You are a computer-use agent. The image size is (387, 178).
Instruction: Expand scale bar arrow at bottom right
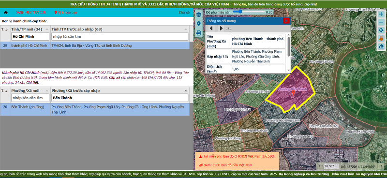pos(382,166)
